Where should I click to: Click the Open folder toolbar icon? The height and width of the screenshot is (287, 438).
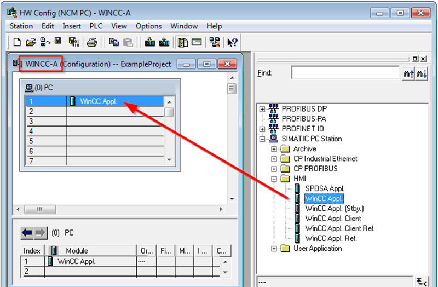[x=31, y=42]
